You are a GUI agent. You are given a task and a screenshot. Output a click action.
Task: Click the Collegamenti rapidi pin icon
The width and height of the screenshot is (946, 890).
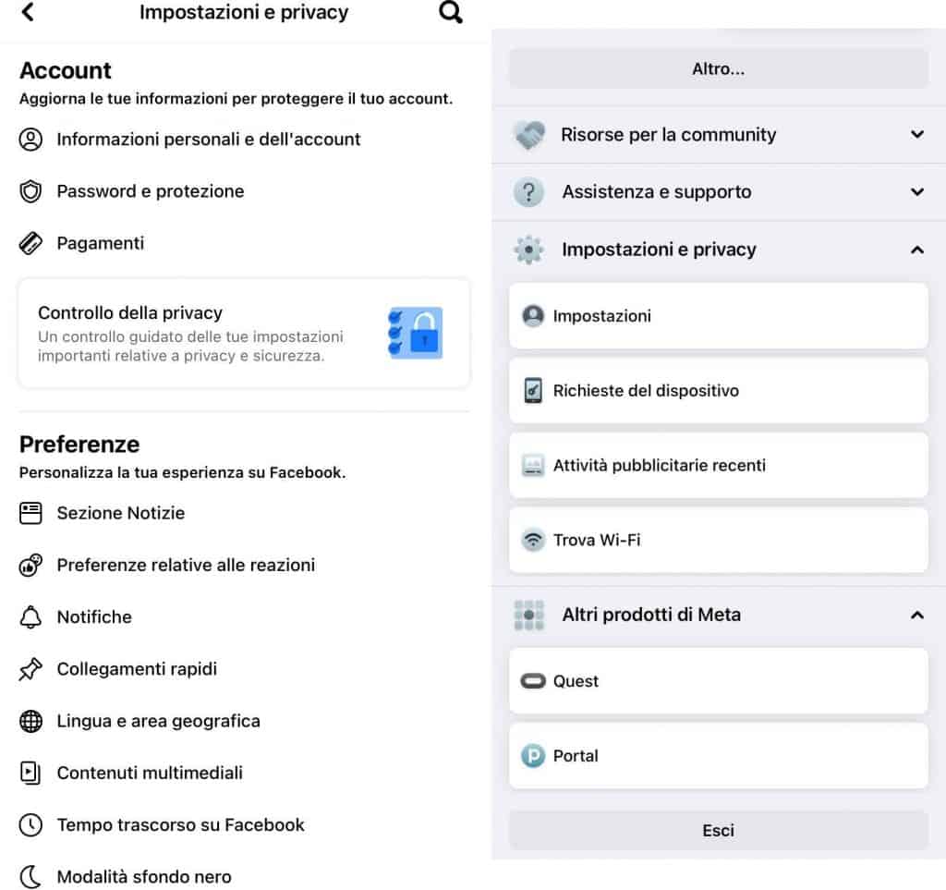pyautogui.click(x=31, y=669)
